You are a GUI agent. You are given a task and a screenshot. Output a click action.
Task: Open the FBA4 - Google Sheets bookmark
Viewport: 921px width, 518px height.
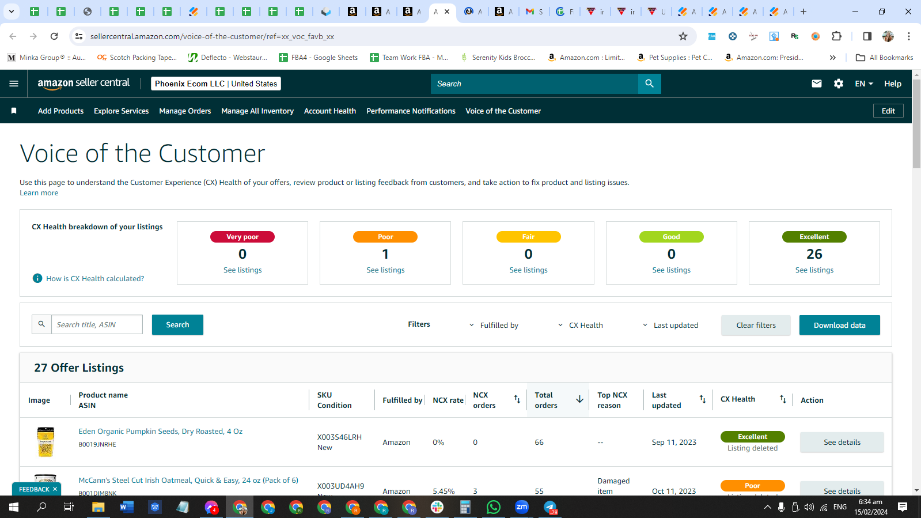[x=318, y=58]
